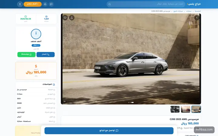Image resolution: width=218 pixels, height=136 pixels.
Task: Click the views count '1,021'
Action: click(46, 19)
